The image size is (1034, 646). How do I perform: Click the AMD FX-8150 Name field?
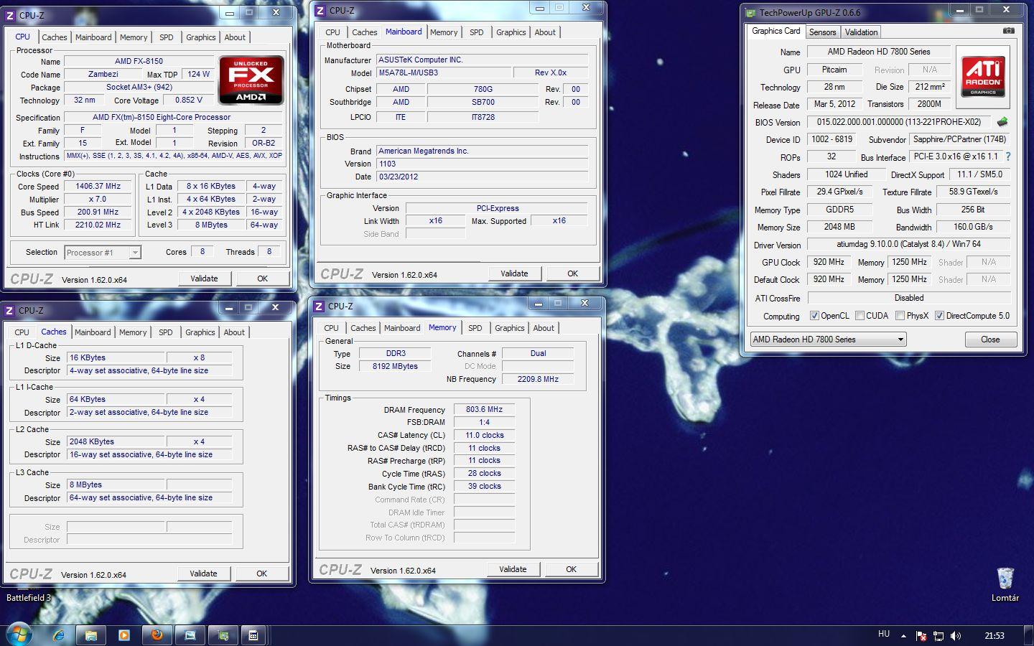point(139,61)
